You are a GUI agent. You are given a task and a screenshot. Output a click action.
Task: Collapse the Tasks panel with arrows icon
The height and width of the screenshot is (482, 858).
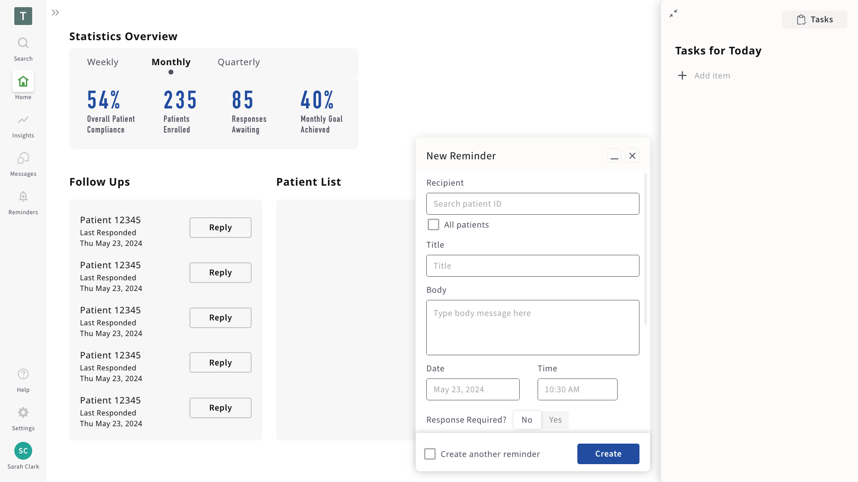pos(673,14)
